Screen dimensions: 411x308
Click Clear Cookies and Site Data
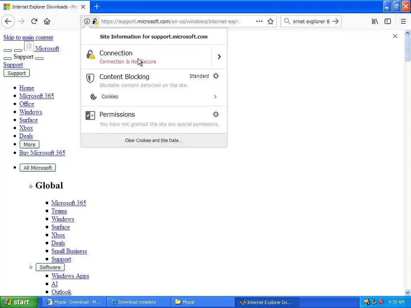[154, 140]
